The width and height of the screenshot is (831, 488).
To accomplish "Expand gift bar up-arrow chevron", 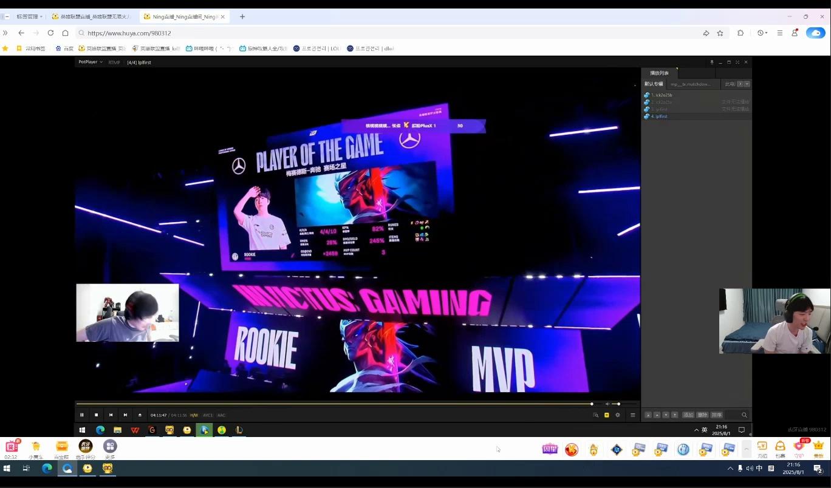I will pos(747,449).
